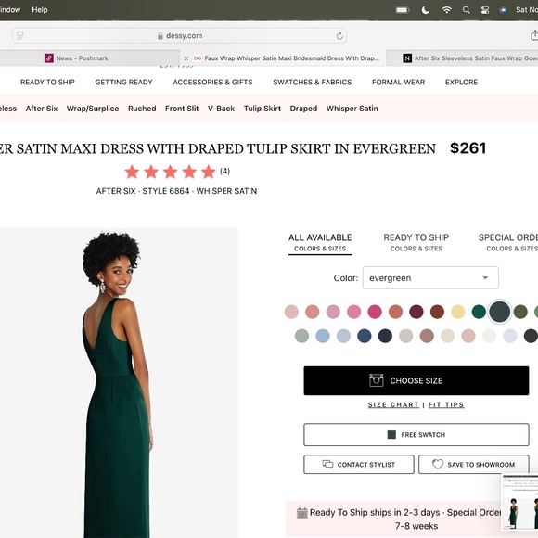Click the Draped tag link

303,109
